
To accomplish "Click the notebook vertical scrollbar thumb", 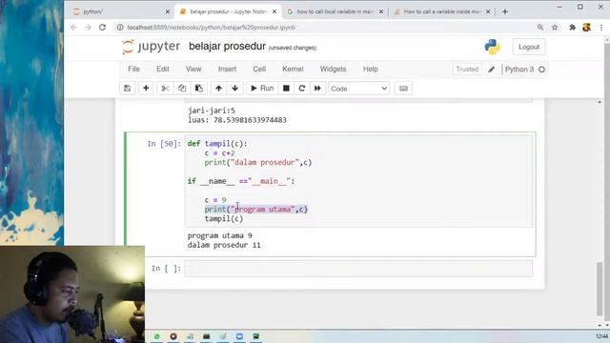I will click(600, 289).
